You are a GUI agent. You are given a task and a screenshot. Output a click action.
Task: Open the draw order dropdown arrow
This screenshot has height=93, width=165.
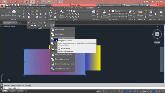click(54, 26)
